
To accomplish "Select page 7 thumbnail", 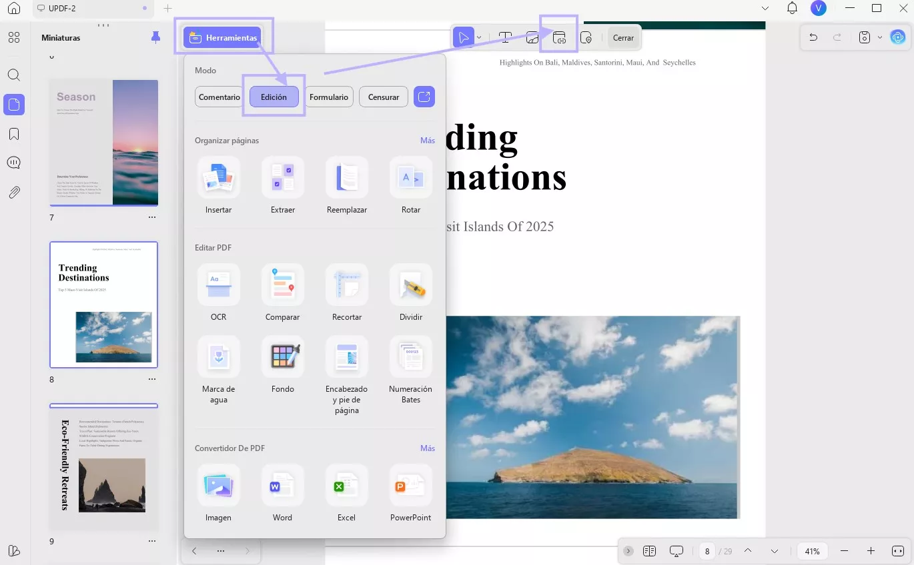I will point(104,143).
